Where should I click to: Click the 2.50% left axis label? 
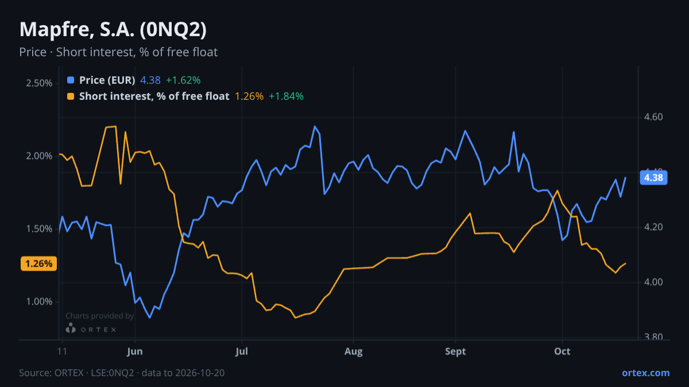(39, 83)
